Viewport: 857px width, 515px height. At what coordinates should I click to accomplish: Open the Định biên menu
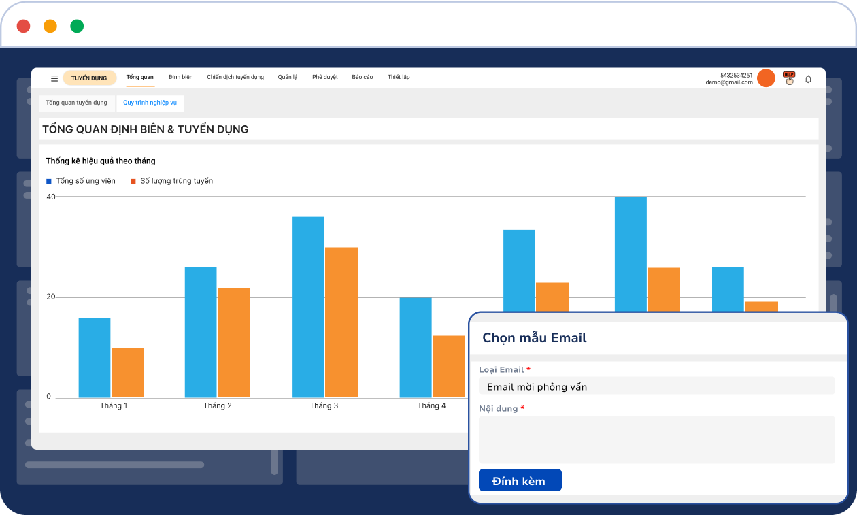[180, 78]
